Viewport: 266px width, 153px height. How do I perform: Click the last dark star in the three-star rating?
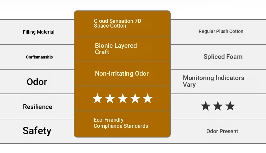230,106
